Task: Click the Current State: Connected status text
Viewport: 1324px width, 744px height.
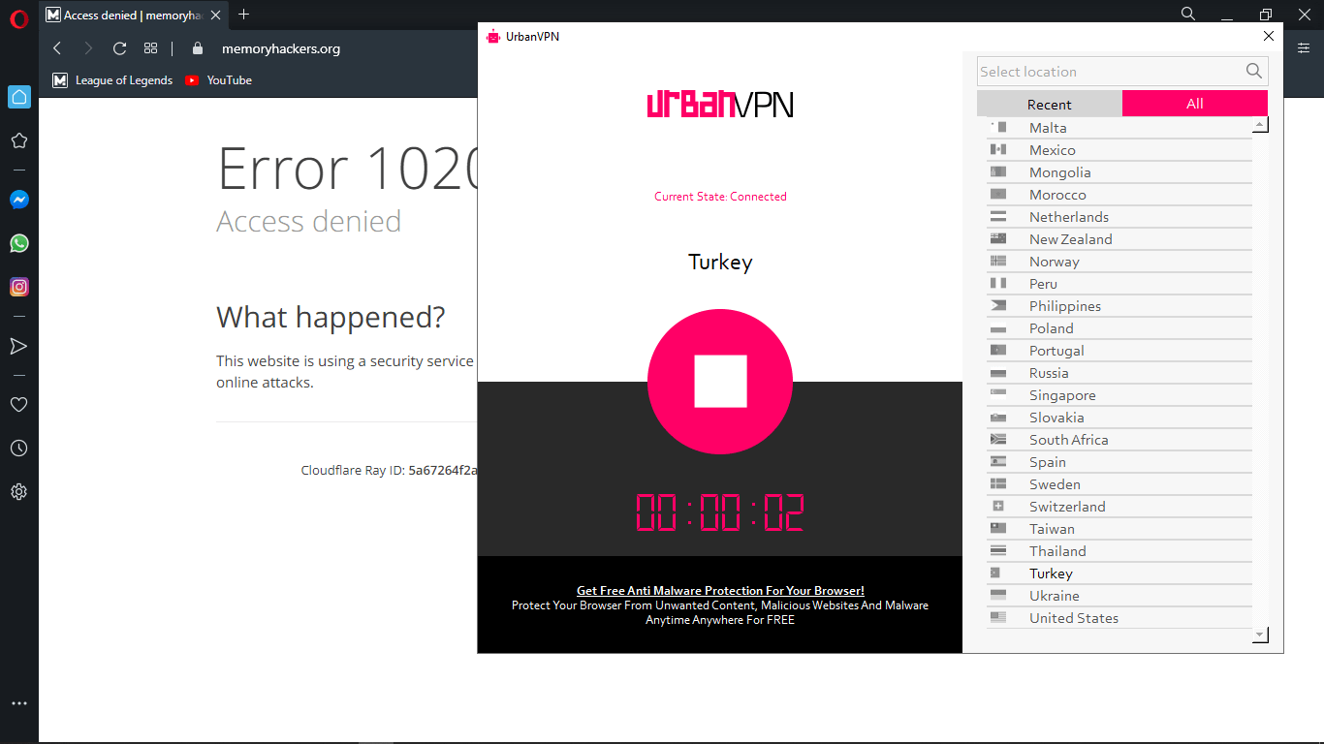Action: (720, 197)
